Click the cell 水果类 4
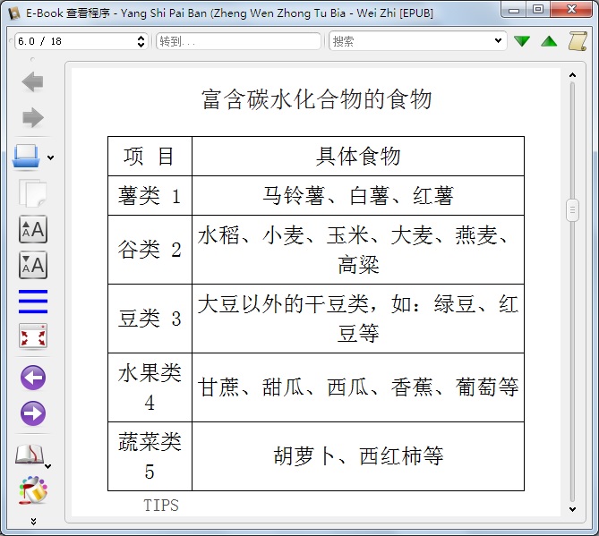 pos(150,387)
